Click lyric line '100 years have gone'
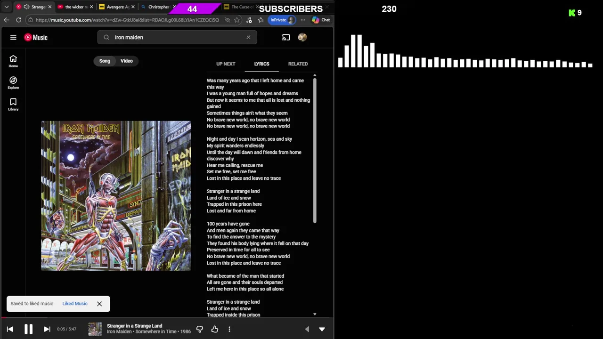Image resolution: width=603 pixels, height=339 pixels. (228, 224)
